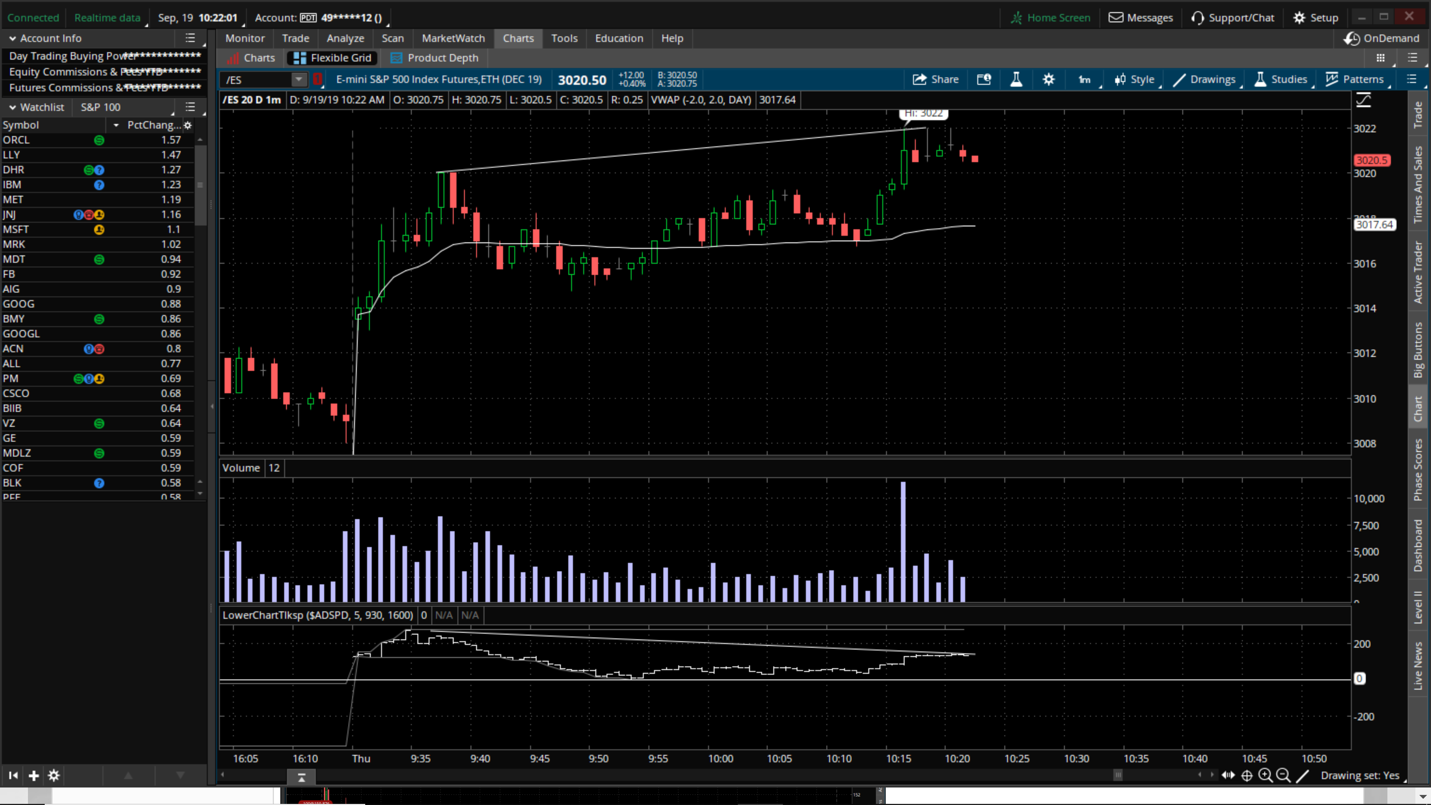Open the Patterns menu
This screenshot has width=1431, height=805.
pos(1355,79)
